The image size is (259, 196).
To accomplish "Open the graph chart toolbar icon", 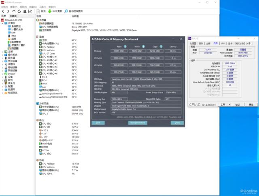I will (x=30, y=11).
